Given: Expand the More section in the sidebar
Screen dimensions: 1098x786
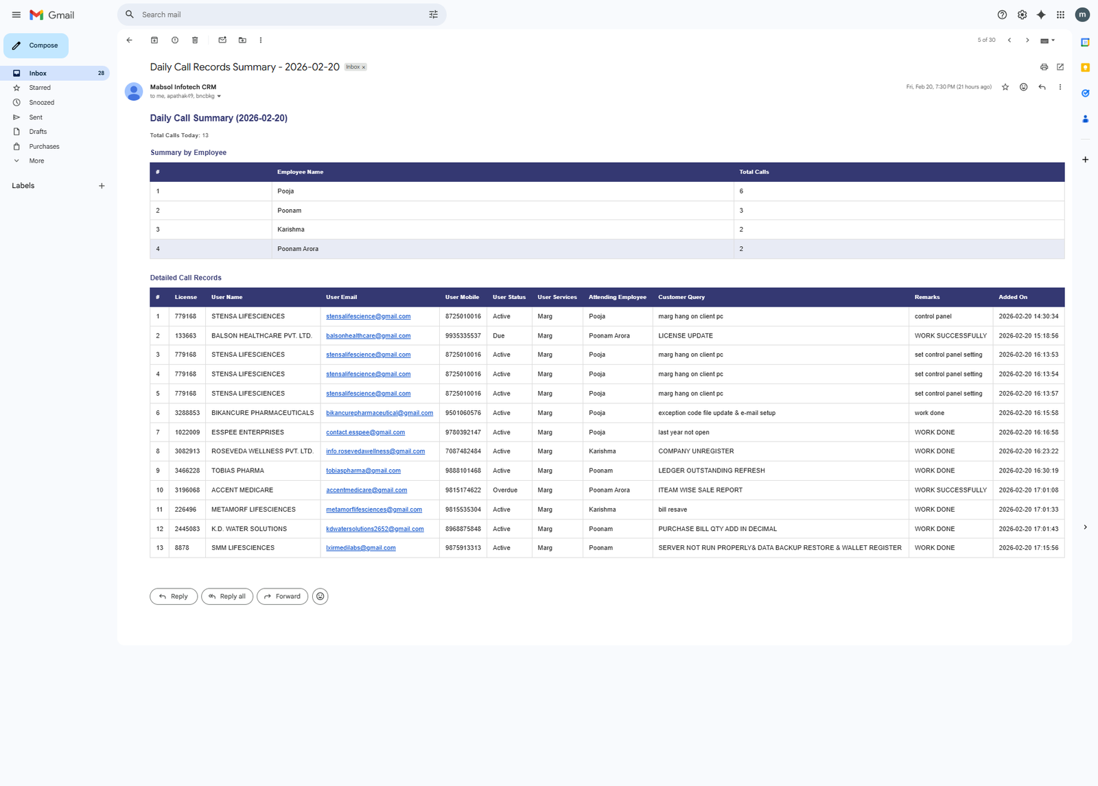Looking at the screenshot, I should (x=36, y=161).
